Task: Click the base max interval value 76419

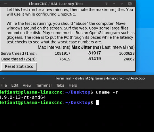Action: (65, 59)
